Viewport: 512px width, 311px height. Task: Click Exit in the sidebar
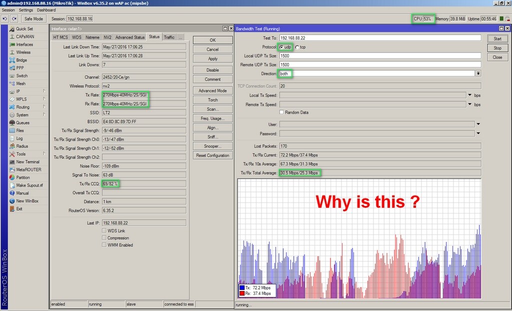pos(19,208)
